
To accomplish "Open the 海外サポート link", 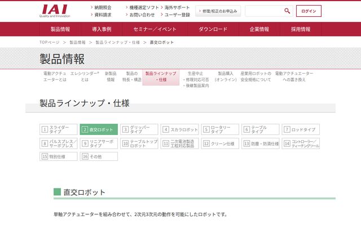I will pyautogui.click(x=177, y=7).
